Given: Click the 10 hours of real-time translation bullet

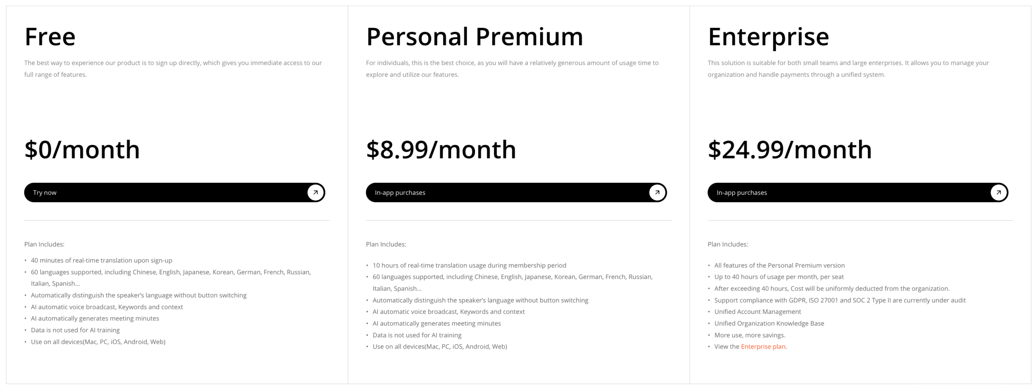Looking at the screenshot, I should coord(469,265).
